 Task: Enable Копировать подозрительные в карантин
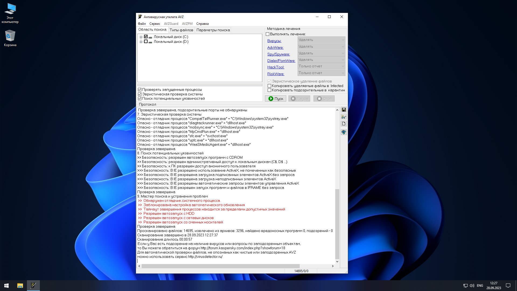pos(269,90)
